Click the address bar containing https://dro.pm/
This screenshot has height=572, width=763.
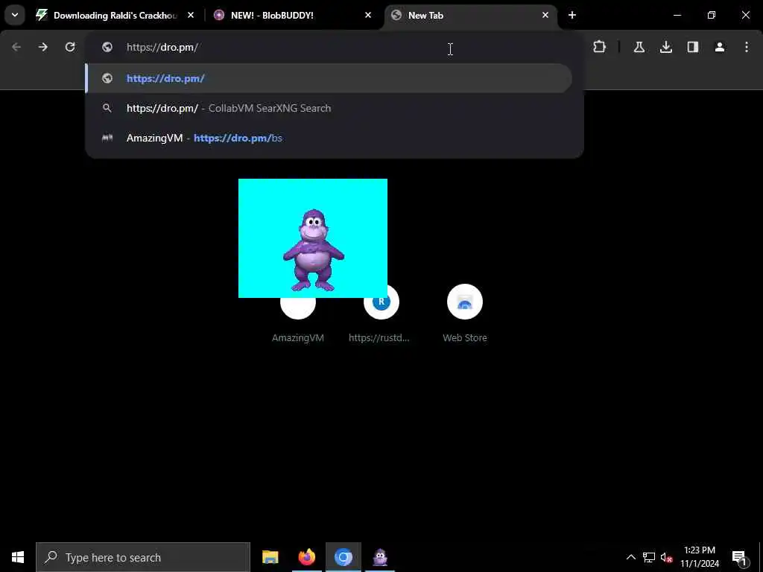[334, 47]
